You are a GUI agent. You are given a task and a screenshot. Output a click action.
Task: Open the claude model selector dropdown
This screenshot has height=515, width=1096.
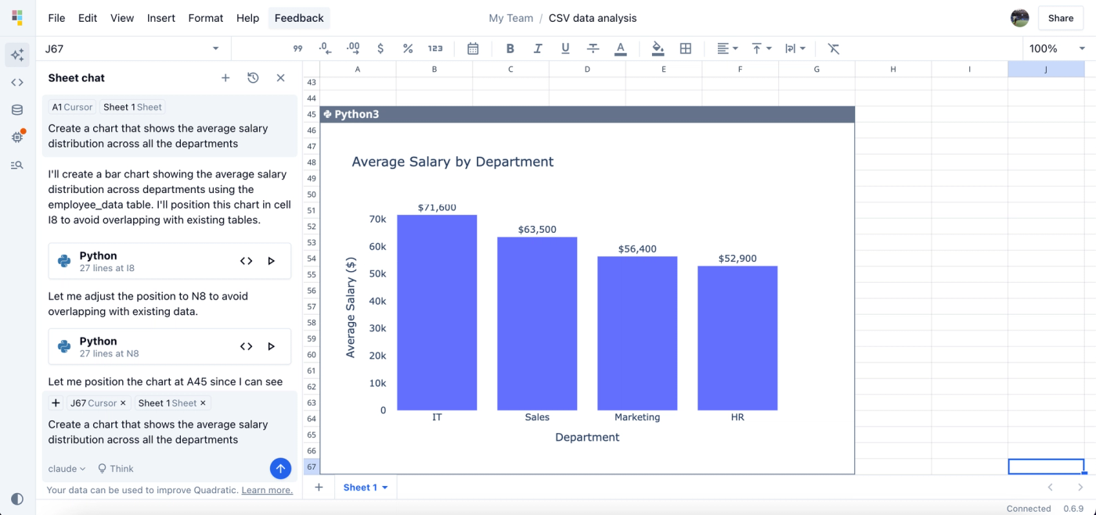point(66,468)
